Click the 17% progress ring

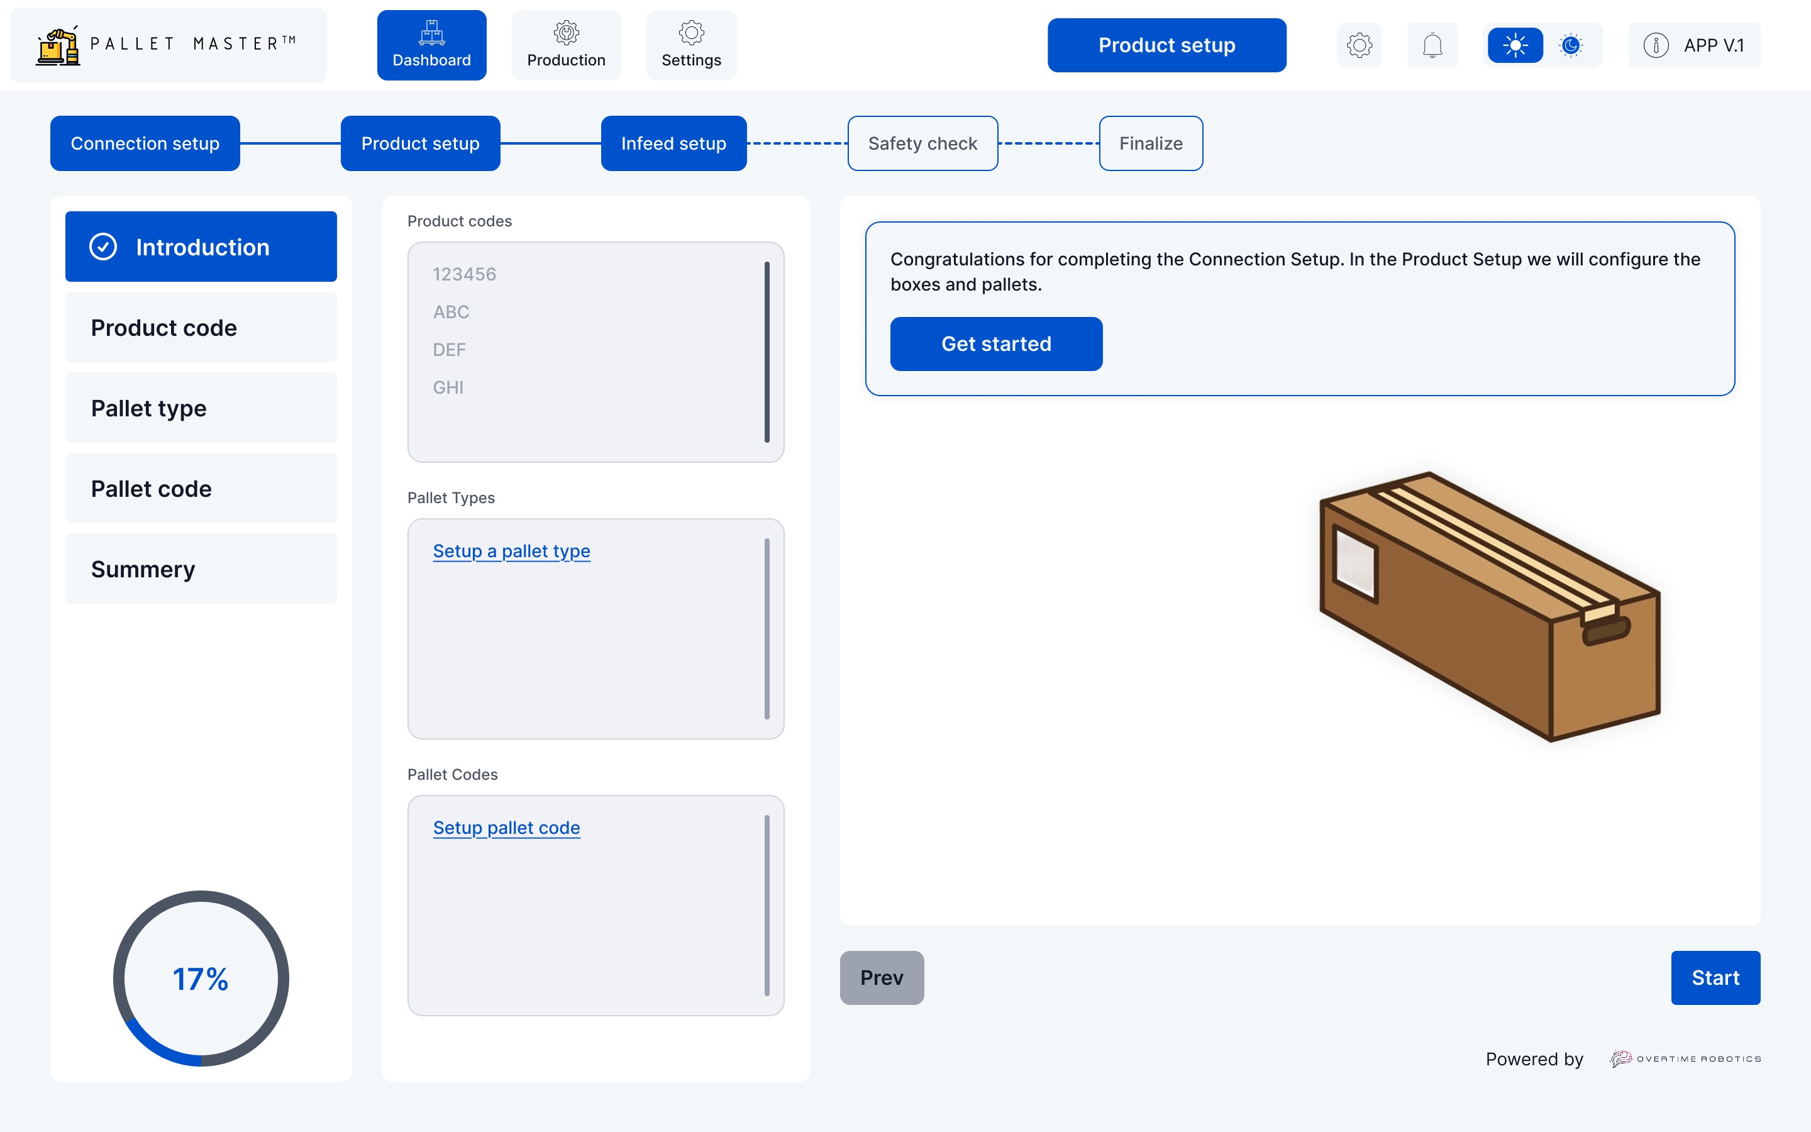tap(201, 978)
